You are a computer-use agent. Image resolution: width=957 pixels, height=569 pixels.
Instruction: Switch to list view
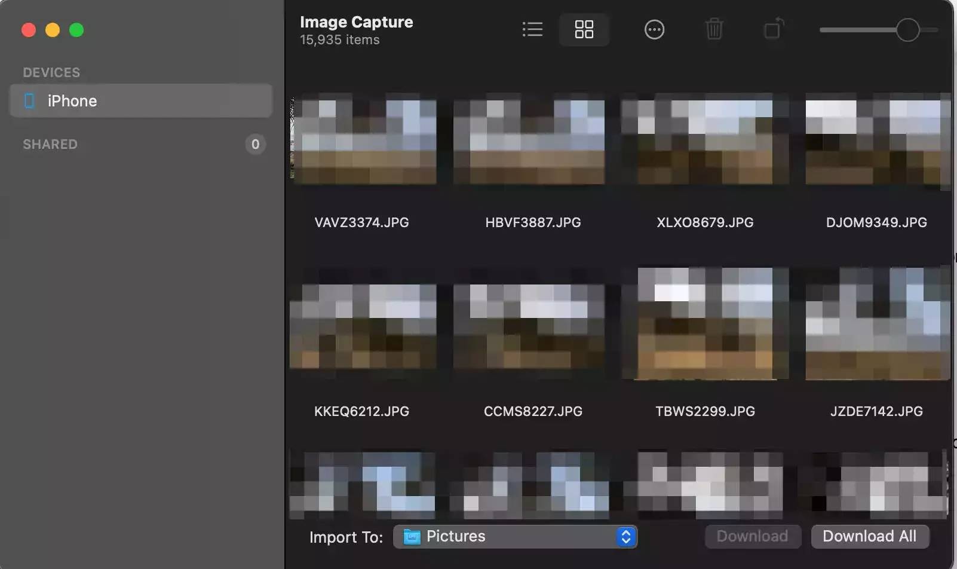click(532, 29)
